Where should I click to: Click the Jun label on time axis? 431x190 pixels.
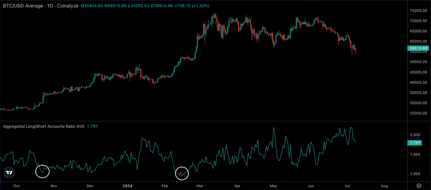tap(311, 186)
